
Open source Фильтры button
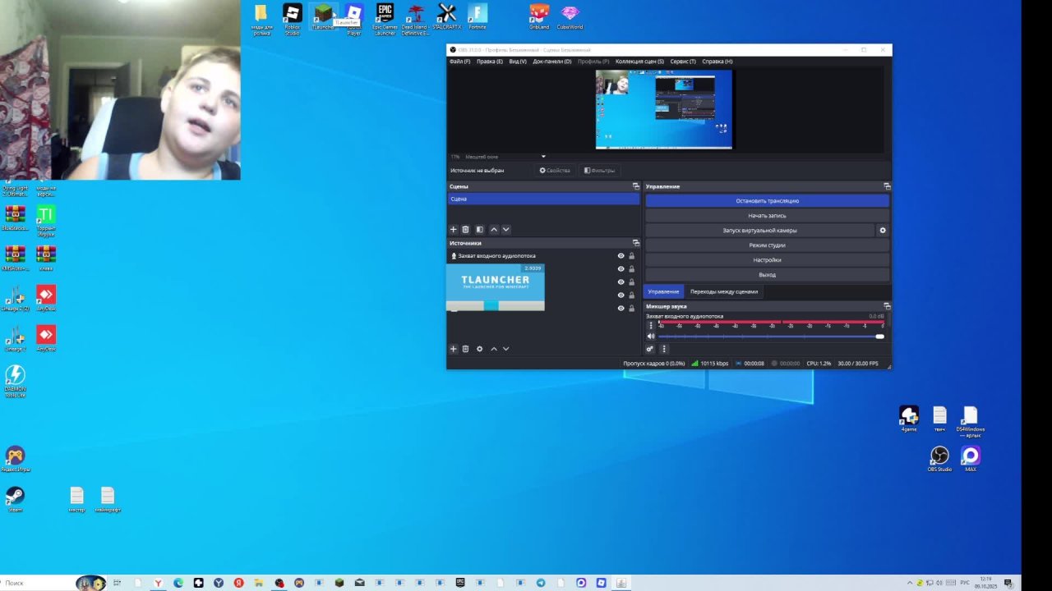pyautogui.click(x=599, y=171)
